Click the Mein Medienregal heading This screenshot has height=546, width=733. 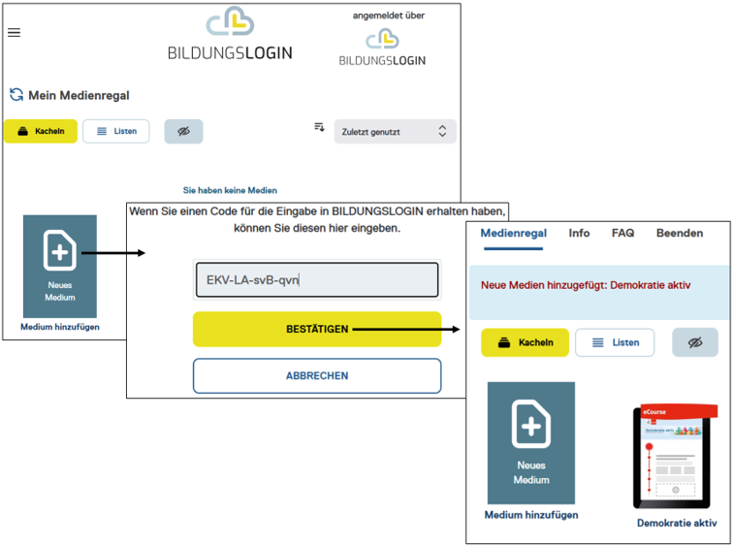click(79, 95)
